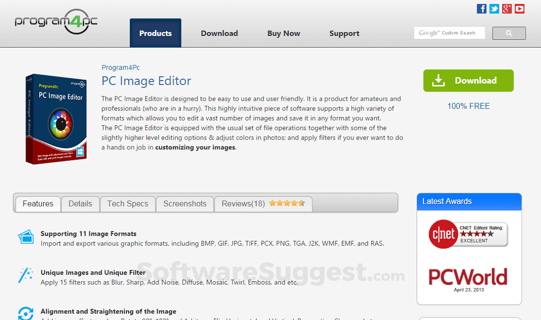541x320 pixels.
Task: Visit the YouTube channel icon
Action: click(x=519, y=8)
